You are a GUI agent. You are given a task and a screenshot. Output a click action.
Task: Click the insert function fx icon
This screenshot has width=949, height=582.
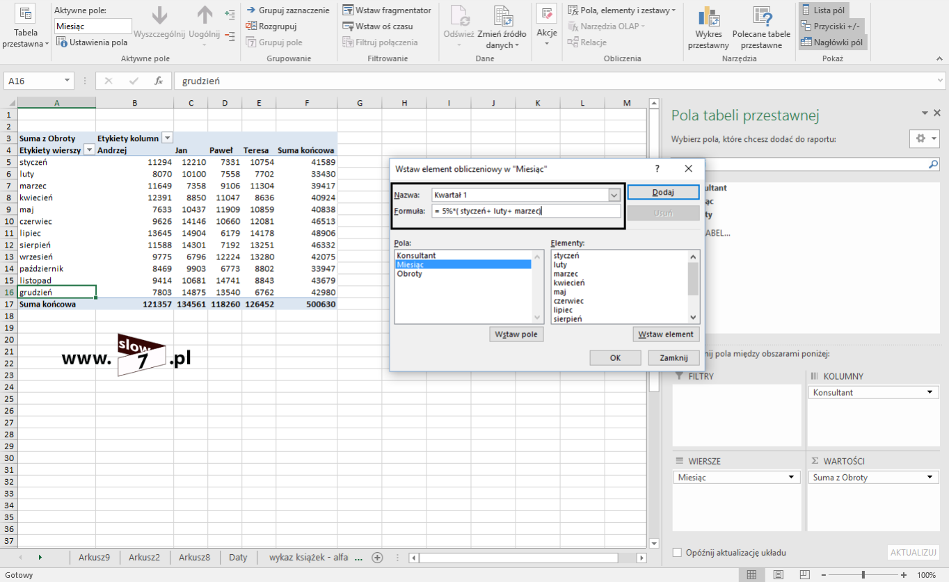pyautogui.click(x=159, y=81)
